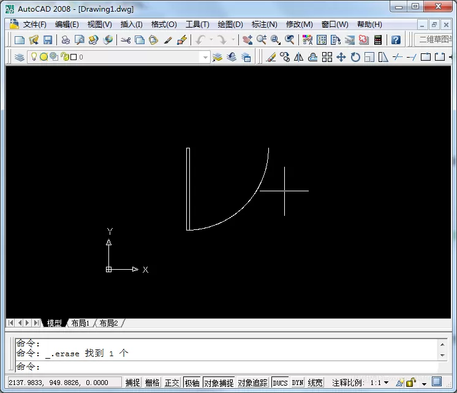Open a drawing file with Open icon
This screenshot has width=457, height=393.
(x=34, y=40)
